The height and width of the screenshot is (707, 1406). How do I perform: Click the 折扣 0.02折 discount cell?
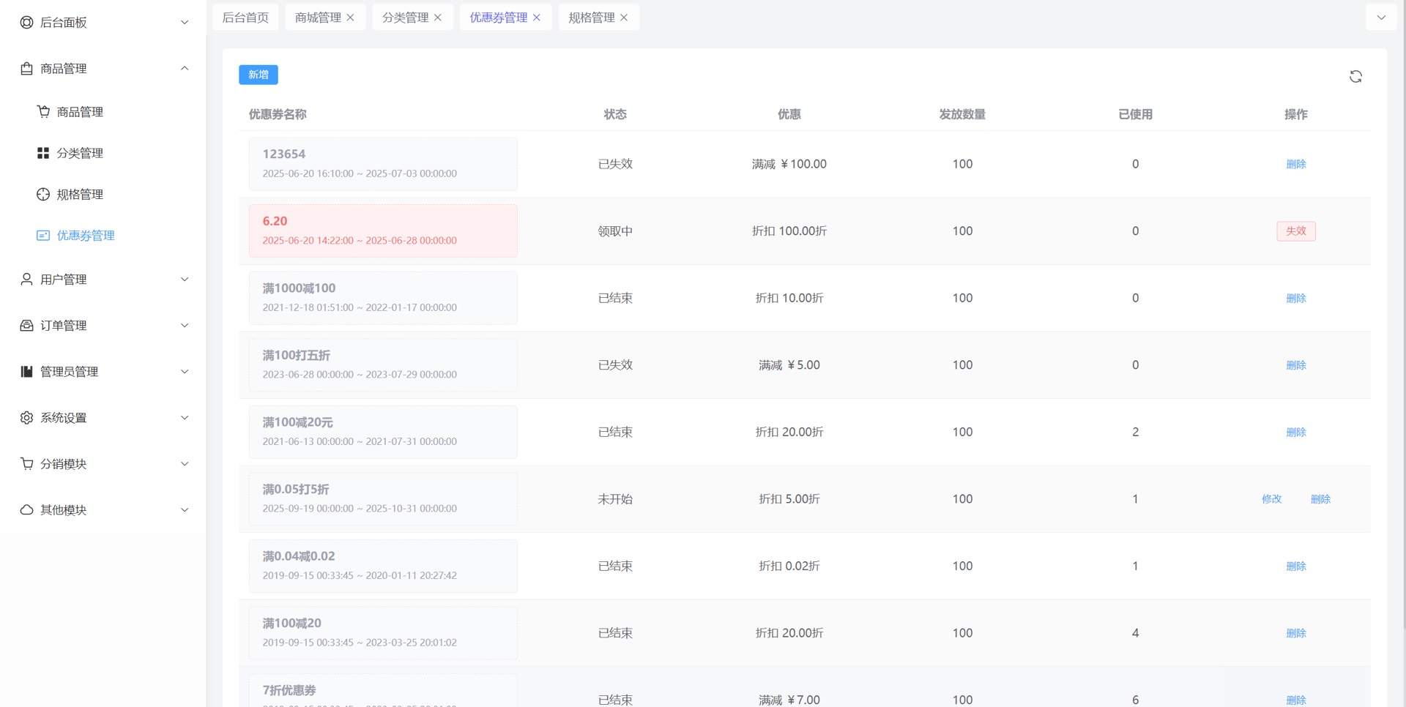tap(789, 566)
